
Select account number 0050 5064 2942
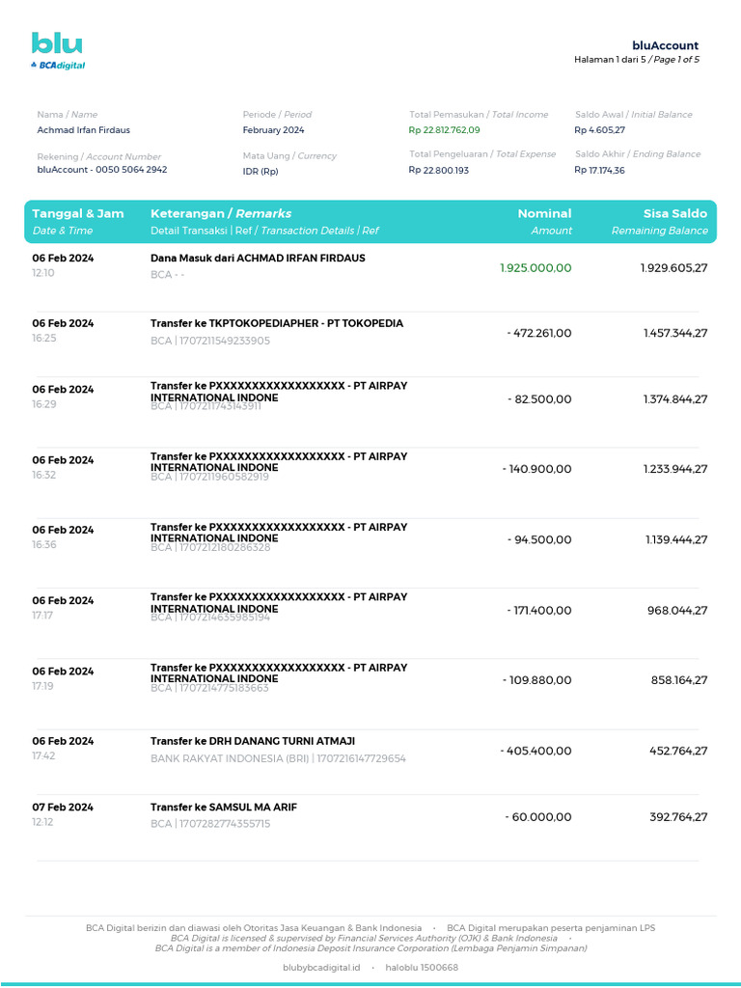point(131,170)
